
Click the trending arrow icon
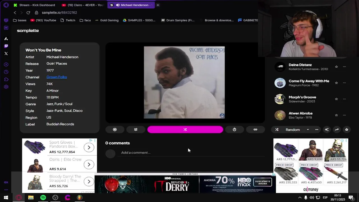(x=337, y=130)
